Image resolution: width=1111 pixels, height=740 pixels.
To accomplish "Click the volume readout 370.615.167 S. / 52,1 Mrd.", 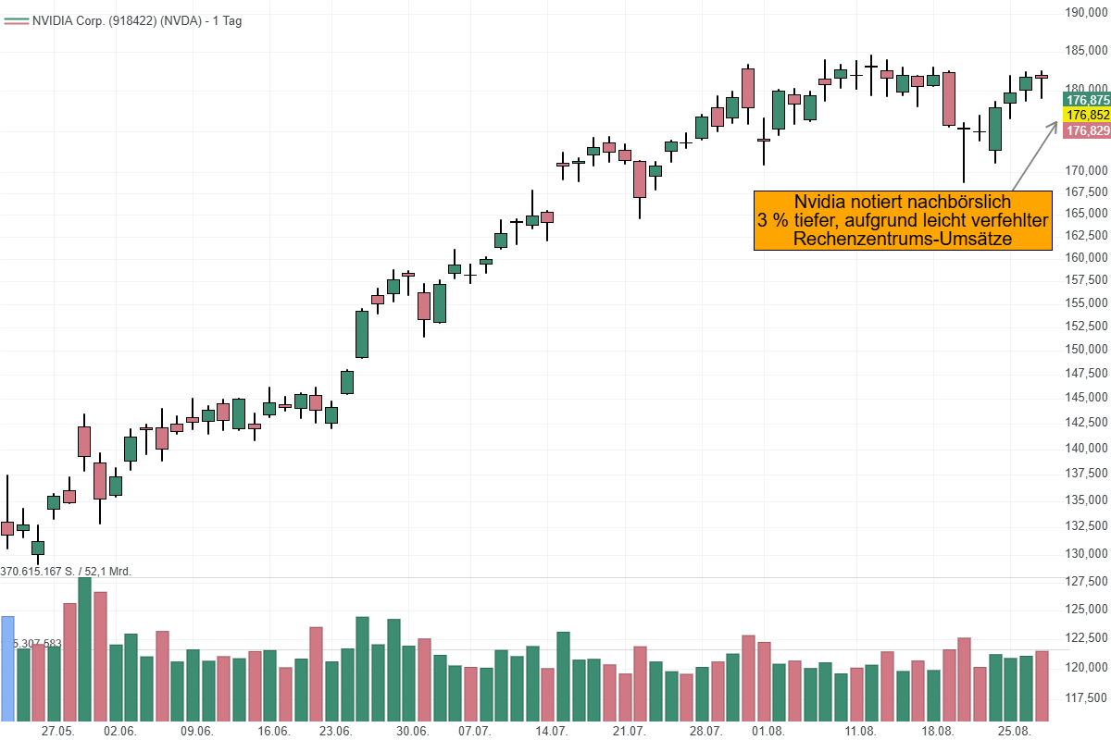I will 66,572.
